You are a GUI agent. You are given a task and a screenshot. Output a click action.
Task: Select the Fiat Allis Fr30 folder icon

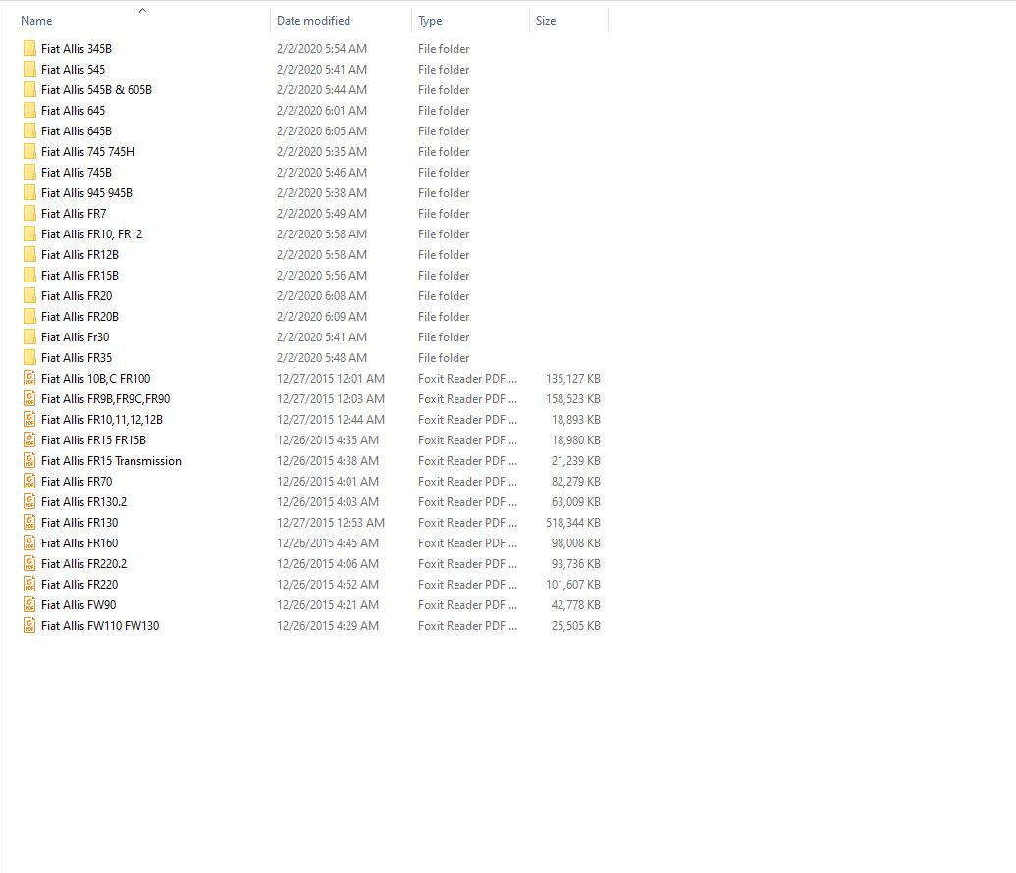pos(29,336)
